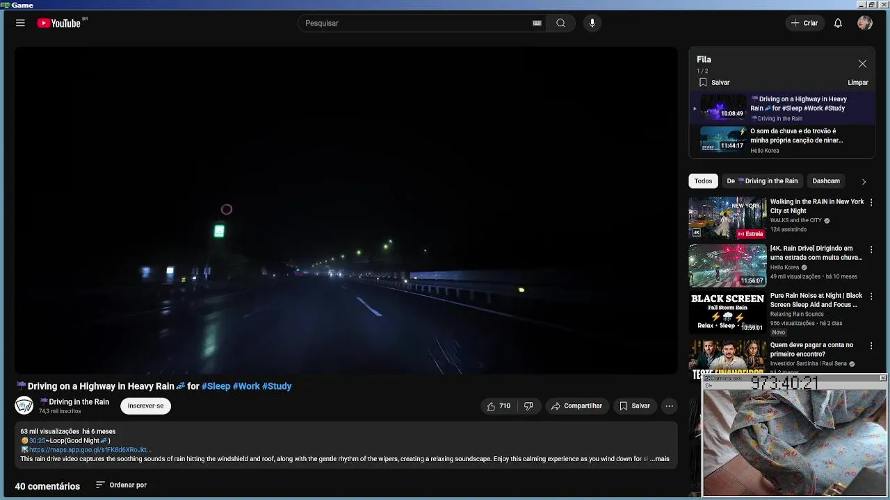The height and width of the screenshot is (500, 890).
Task: Start voice search with microphone
Action: click(592, 23)
